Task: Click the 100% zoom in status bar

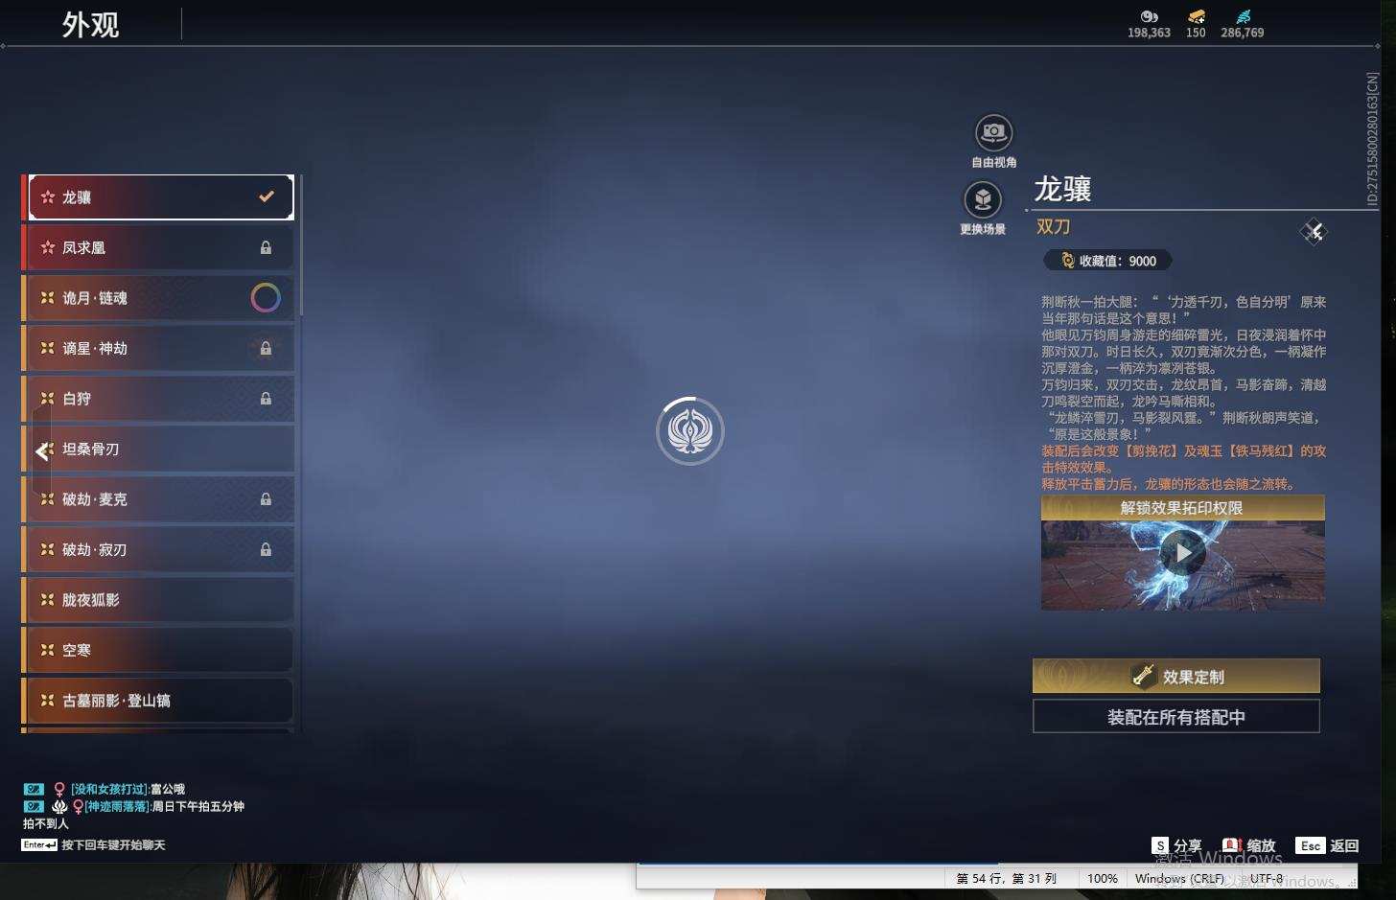Action: tap(1103, 878)
